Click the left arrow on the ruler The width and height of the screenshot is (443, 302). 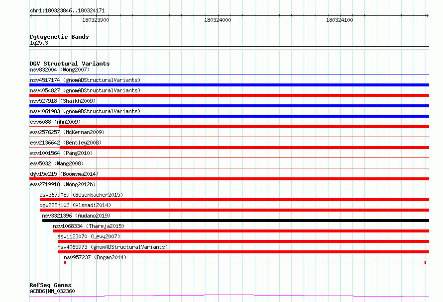31,16
